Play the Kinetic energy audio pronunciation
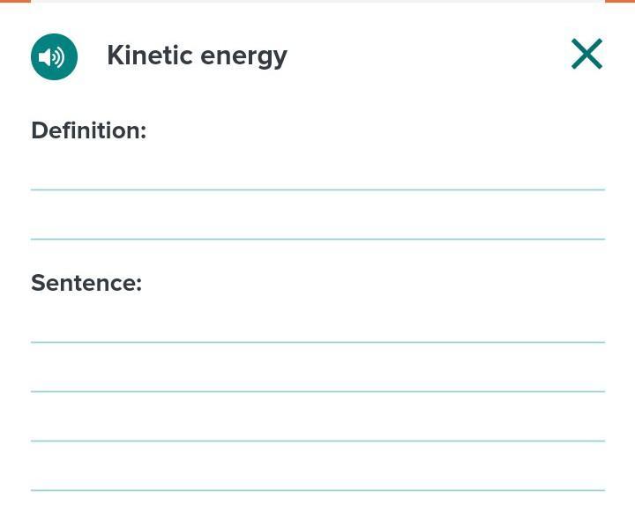The width and height of the screenshot is (635, 512). coord(54,56)
